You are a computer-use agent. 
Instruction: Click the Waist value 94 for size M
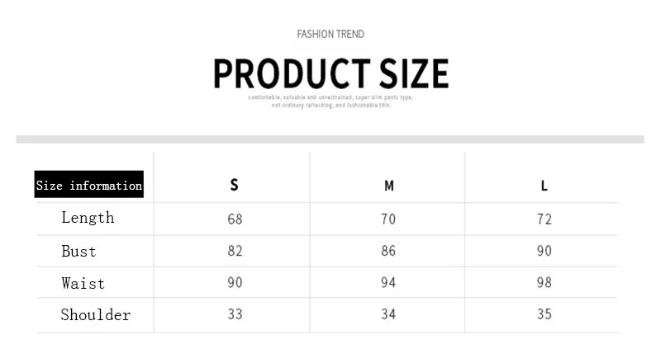388,282
